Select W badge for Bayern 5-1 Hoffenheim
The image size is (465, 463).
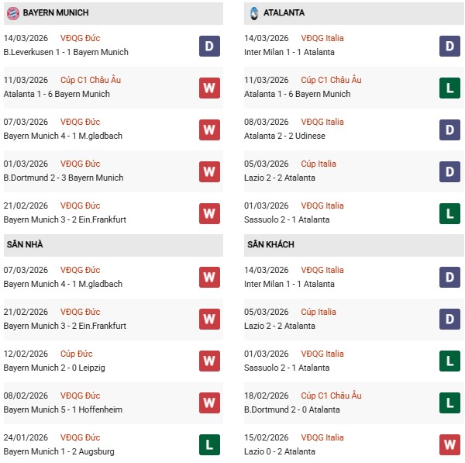point(209,403)
